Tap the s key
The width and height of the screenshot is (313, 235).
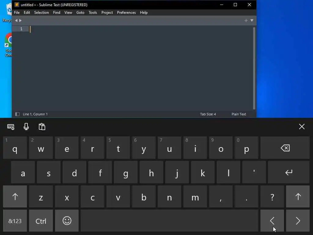point(49,172)
